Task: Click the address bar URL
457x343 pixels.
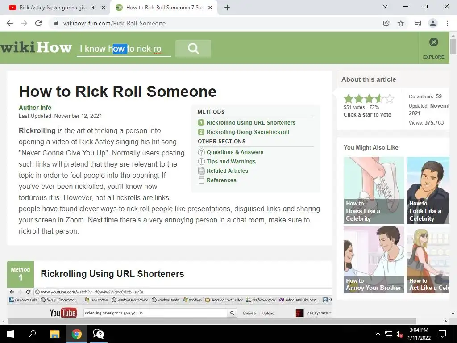Action: [114, 23]
